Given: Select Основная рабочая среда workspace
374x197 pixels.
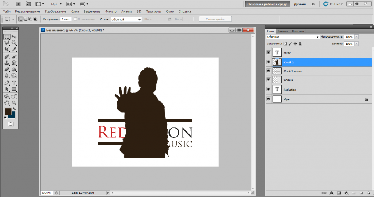Looking at the screenshot, I should (267, 4).
